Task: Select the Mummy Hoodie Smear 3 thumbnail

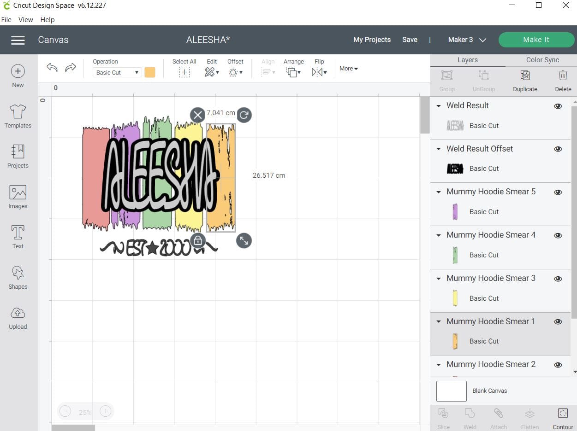Action: pos(455,298)
